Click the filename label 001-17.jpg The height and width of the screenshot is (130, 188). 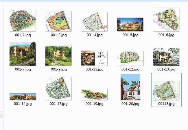(x=58, y=103)
